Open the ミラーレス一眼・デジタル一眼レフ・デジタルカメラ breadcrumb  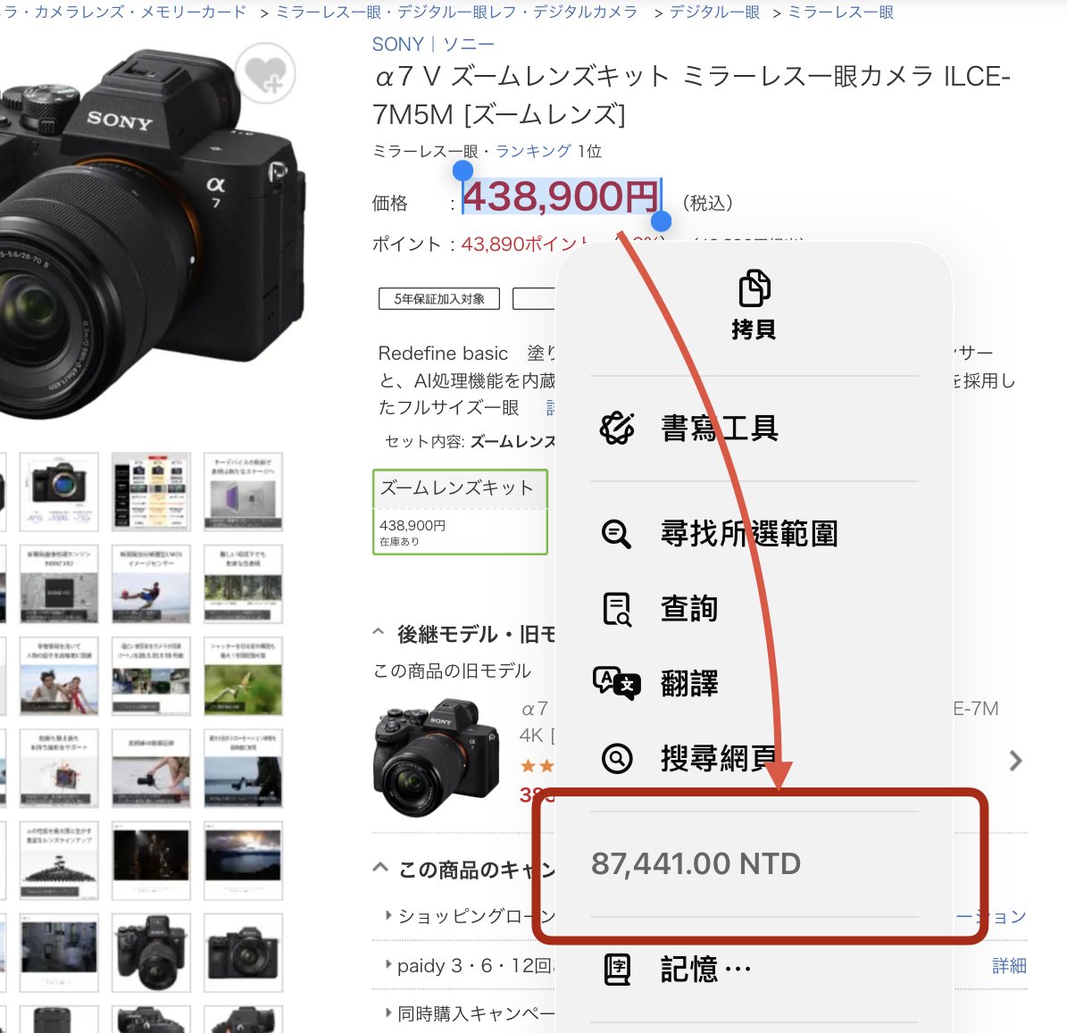[x=456, y=12]
